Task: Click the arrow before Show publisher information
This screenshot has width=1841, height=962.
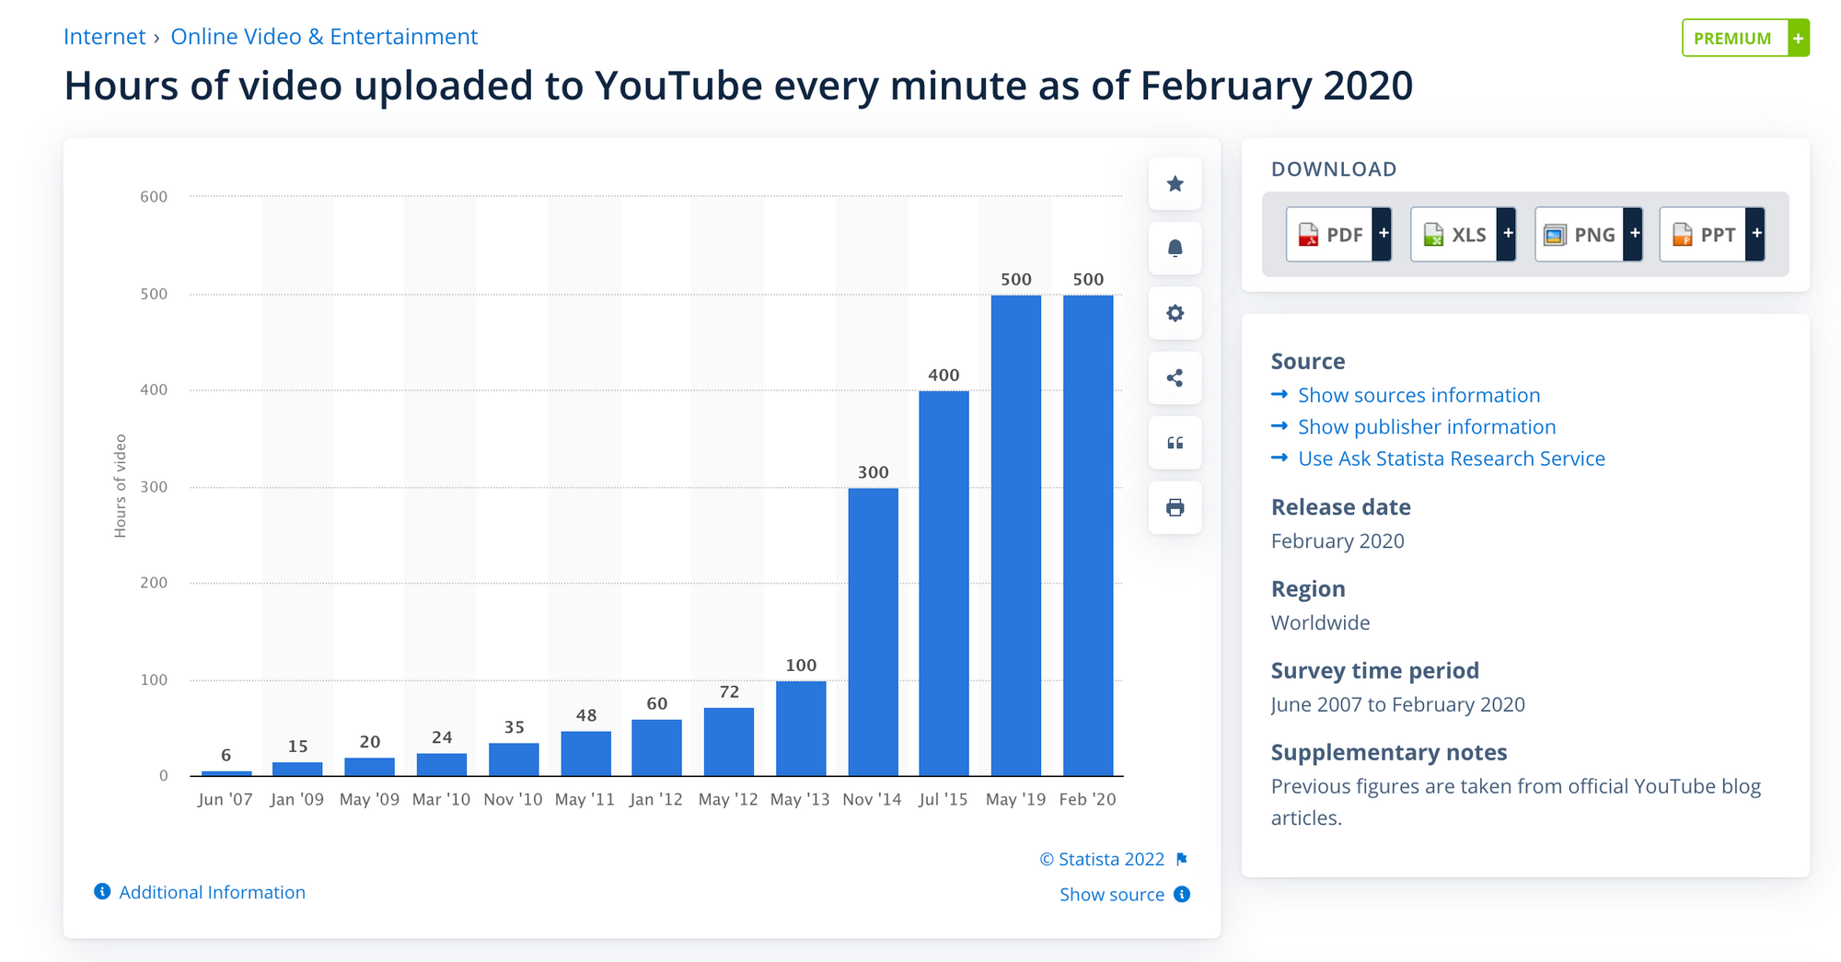Action: [x=1279, y=426]
